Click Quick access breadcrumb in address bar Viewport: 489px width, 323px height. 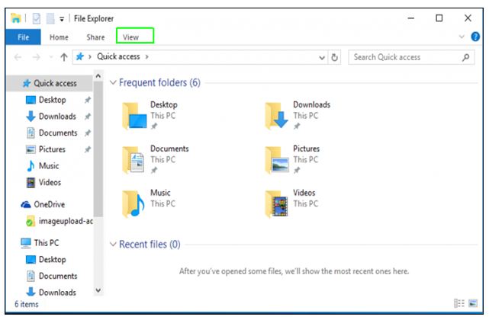(118, 56)
